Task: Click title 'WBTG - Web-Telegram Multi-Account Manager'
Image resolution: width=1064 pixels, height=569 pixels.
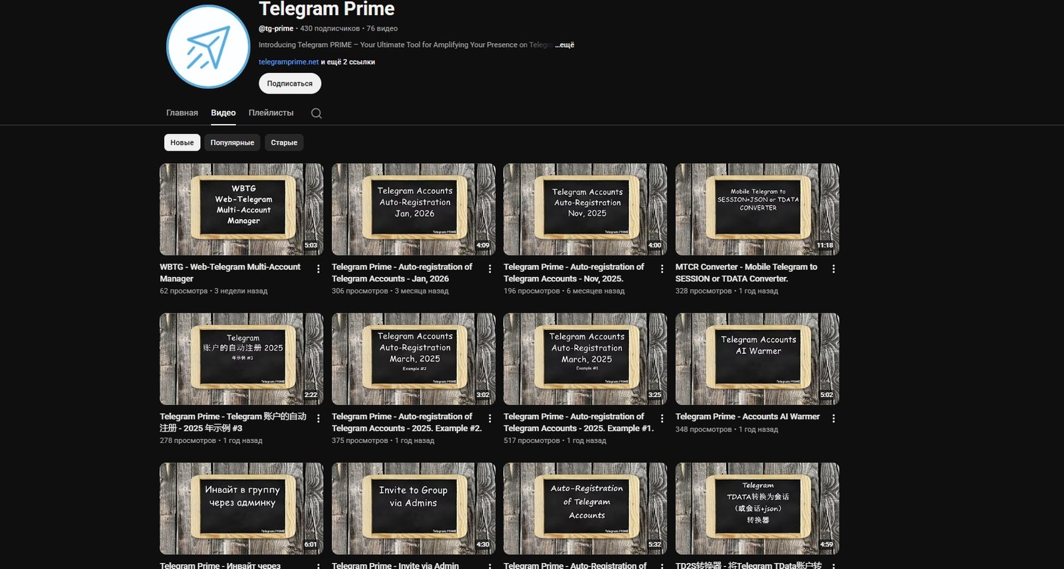Action: (x=230, y=273)
